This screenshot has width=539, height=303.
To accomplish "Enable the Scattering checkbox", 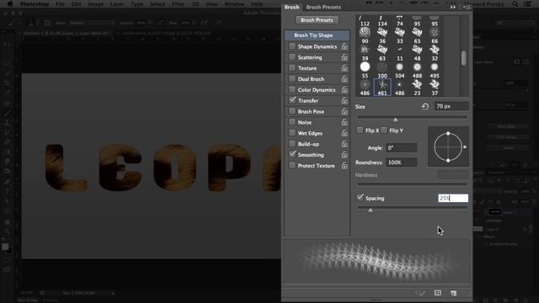I will pyautogui.click(x=292, y=57).
